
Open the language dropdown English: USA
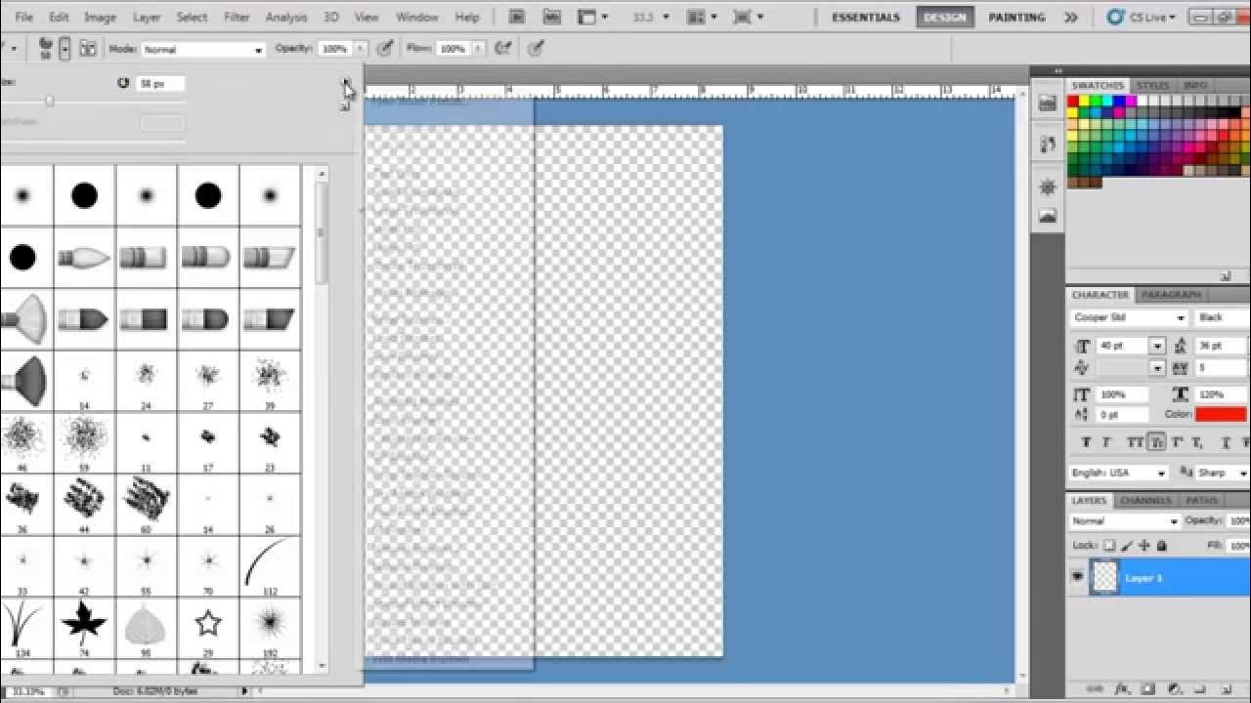[x=1119, y=473]
